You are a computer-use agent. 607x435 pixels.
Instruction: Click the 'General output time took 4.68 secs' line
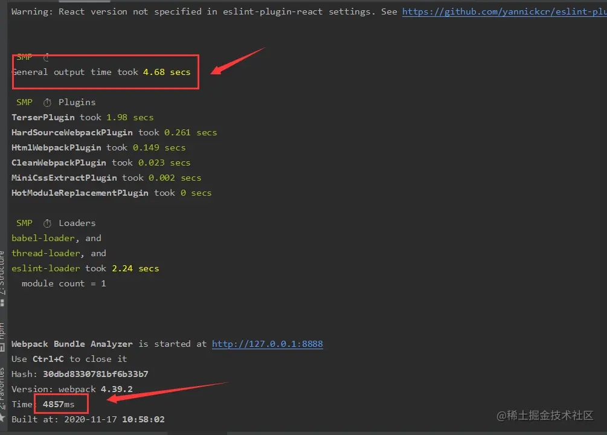click(x=101, y=72)
